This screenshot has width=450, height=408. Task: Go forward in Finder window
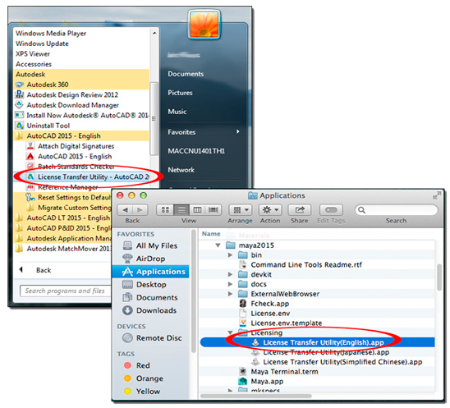(x=140, y=210)
